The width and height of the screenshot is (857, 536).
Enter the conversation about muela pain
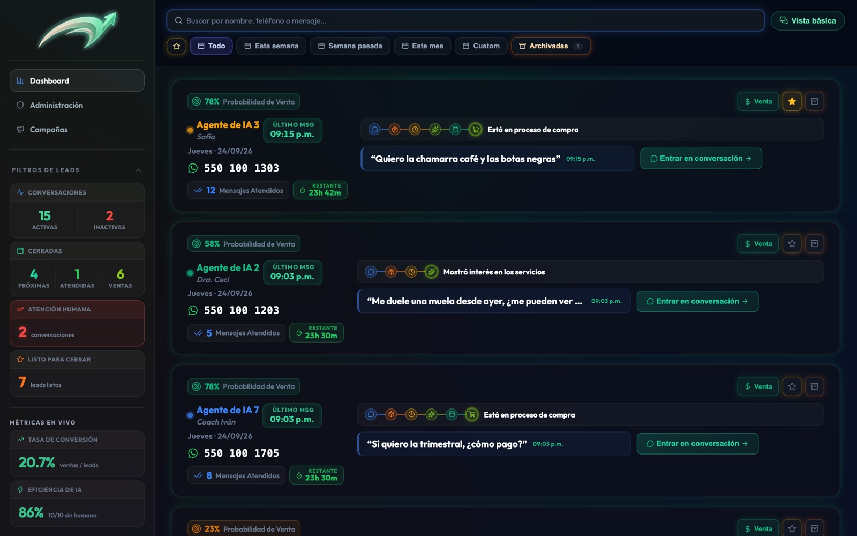point(697,301)
